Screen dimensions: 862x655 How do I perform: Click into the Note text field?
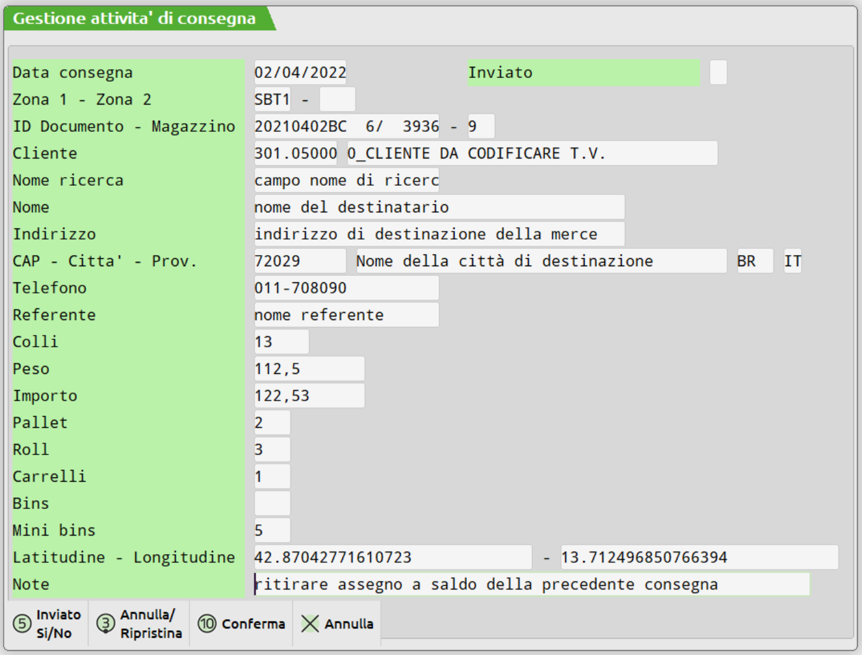click(531, 584)
